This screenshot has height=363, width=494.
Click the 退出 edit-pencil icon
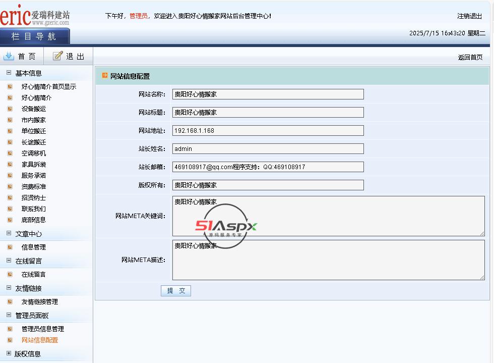pos(58,56)
